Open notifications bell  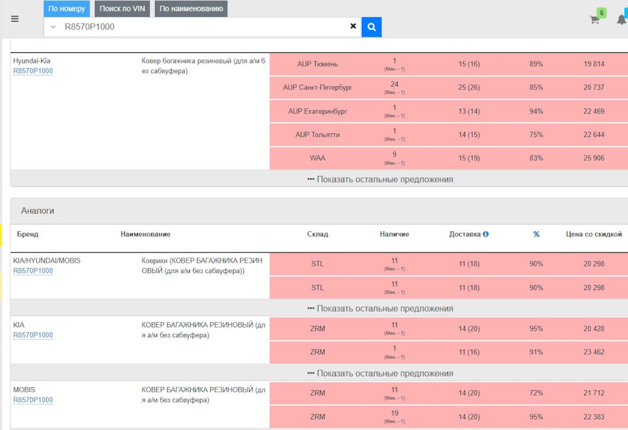(x=621, y=20)
